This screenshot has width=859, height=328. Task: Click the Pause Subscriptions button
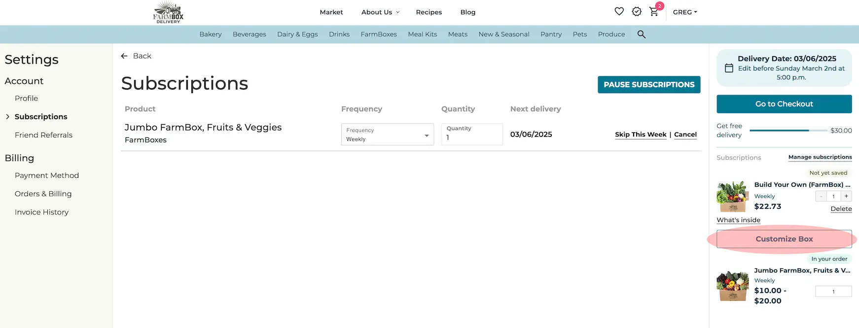coord(649,85)
